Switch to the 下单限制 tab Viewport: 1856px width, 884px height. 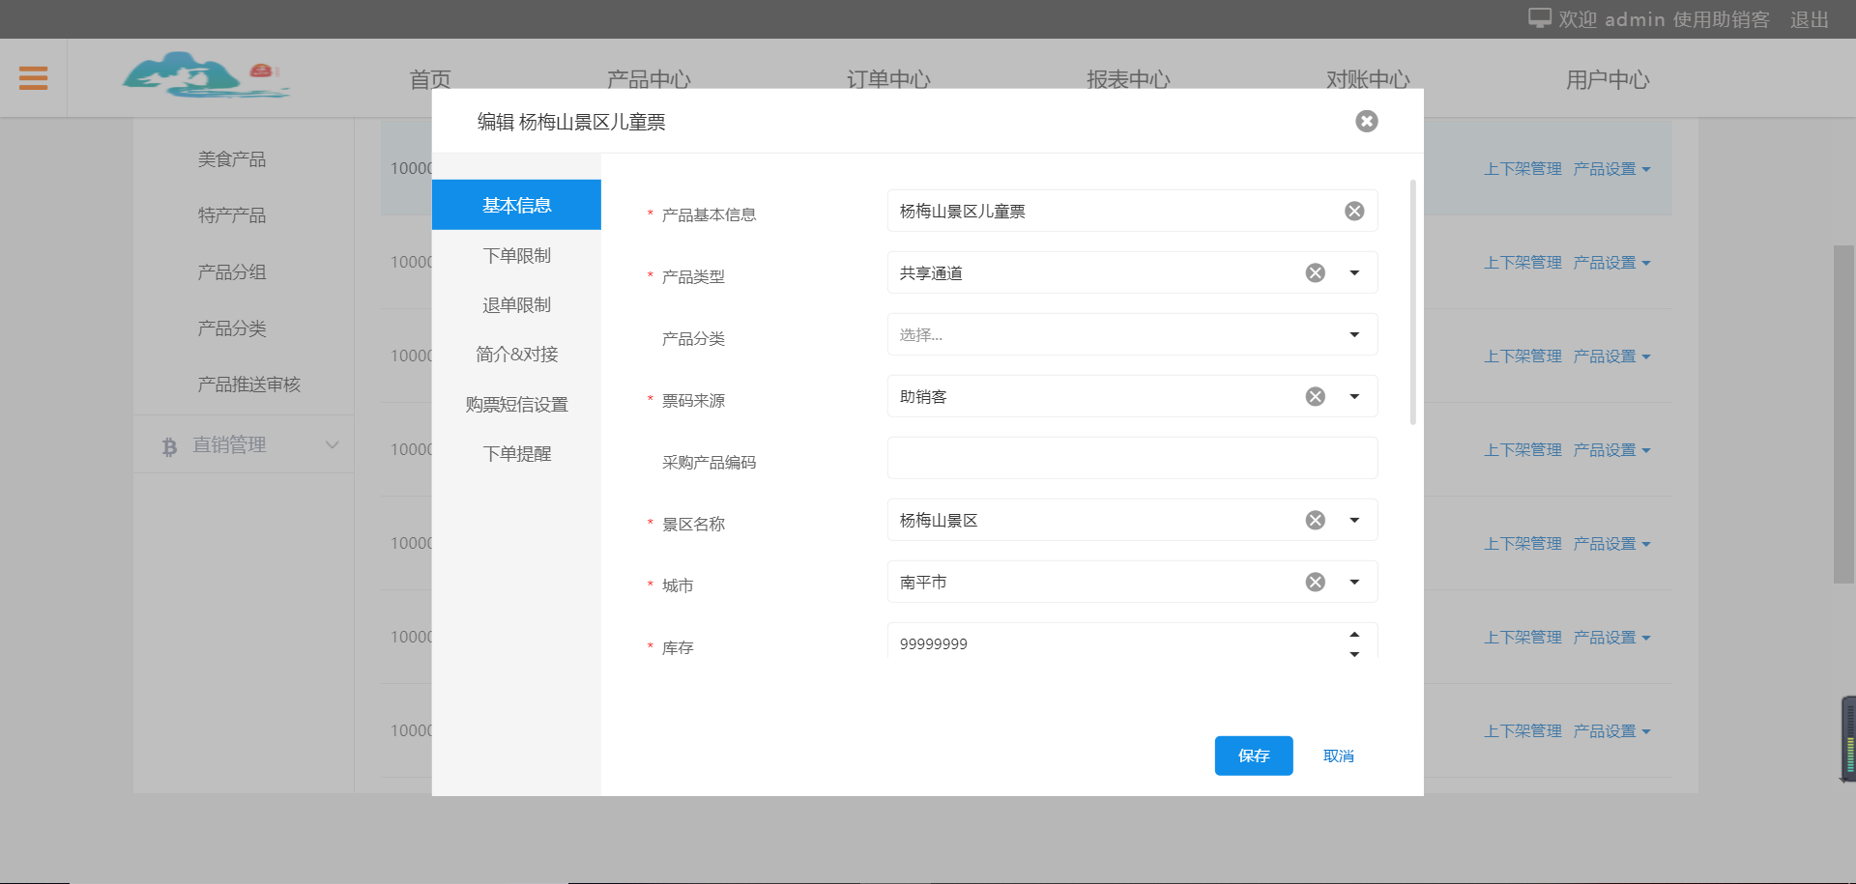tap(516, 256)
